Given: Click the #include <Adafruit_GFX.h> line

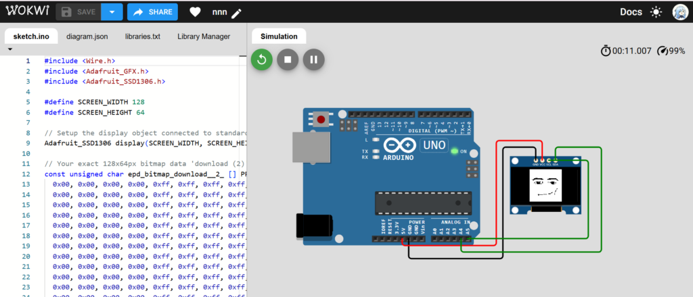Looking at the screenshot, I should tap(97, 71).
